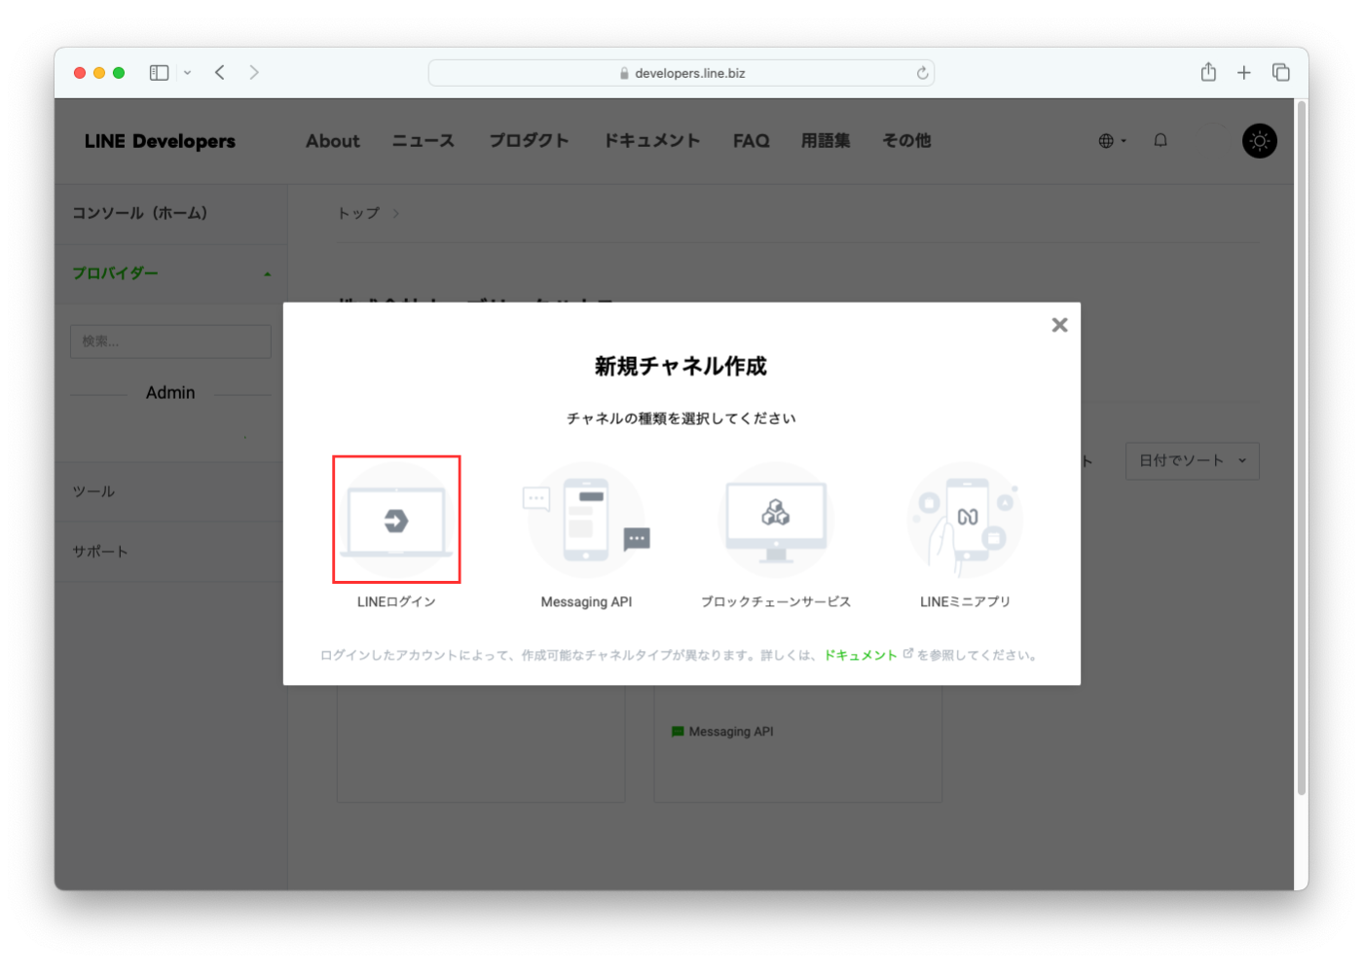
Task: Open the 用語集 menu item
Action: [x=826, y=141]
